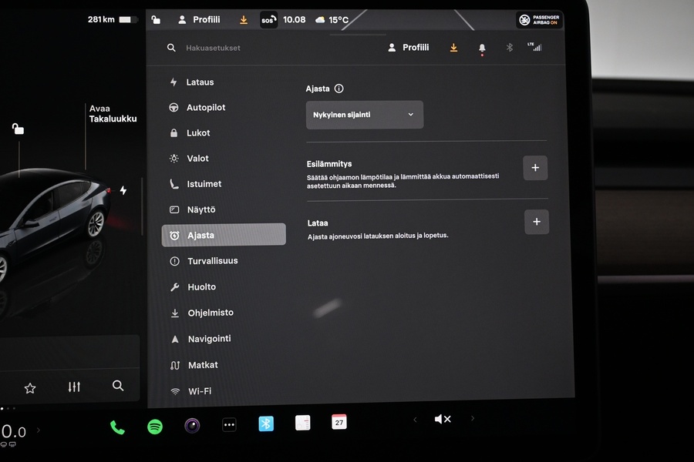Open the Calendar app showing the 27th
Image resolution: width=694 pixels, height=462 pixels.
pos(339,422)
